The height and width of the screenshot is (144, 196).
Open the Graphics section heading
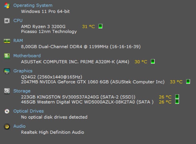[x=23, y=71]
